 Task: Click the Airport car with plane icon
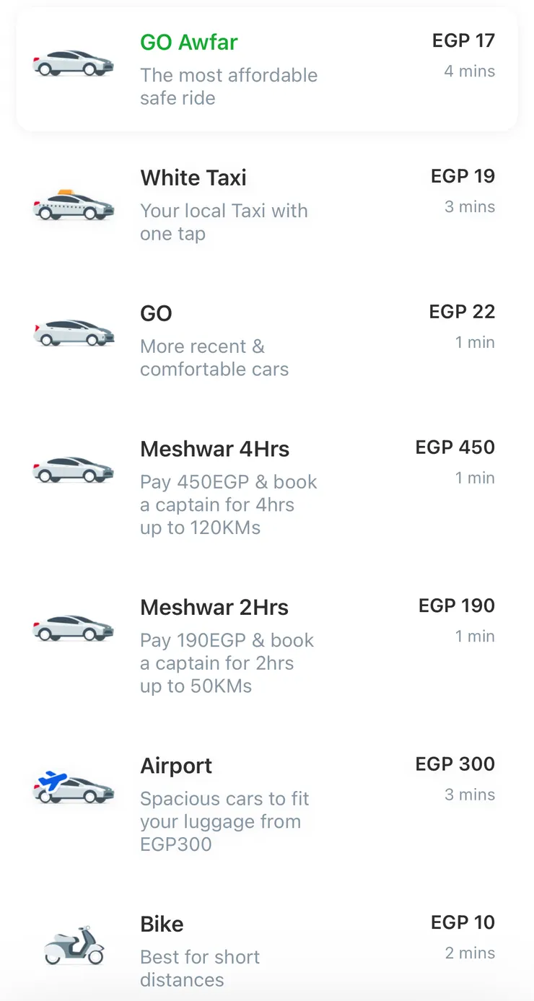click(x=74, y=787)
